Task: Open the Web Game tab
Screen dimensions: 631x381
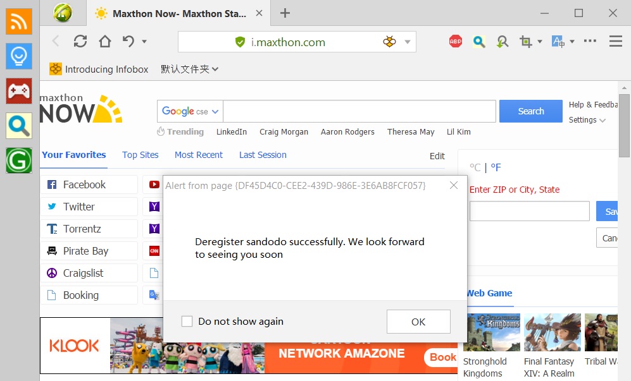Action: [x=489, y=293]
